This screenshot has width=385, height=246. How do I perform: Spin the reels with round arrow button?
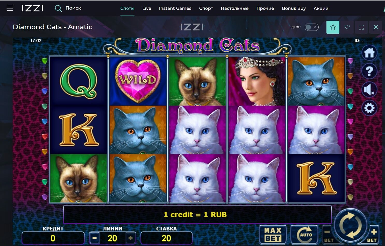[x=350, y=225]
